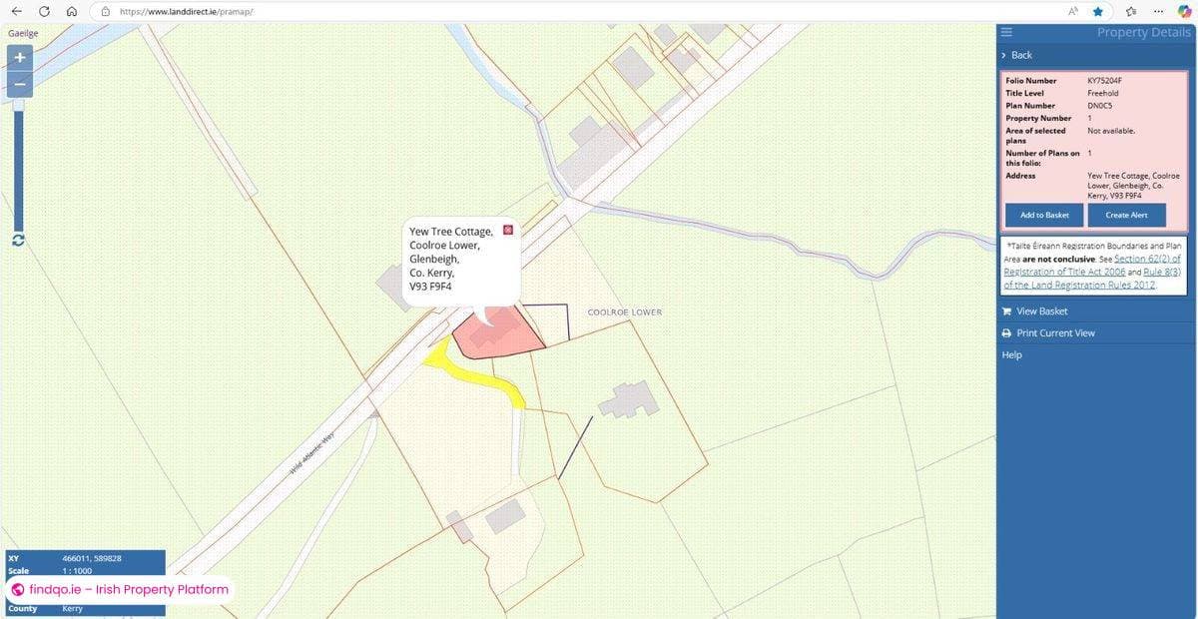The image size is (1198, 619).
Task: Click Add to Basket button
Action: [x=1044, y=215]
